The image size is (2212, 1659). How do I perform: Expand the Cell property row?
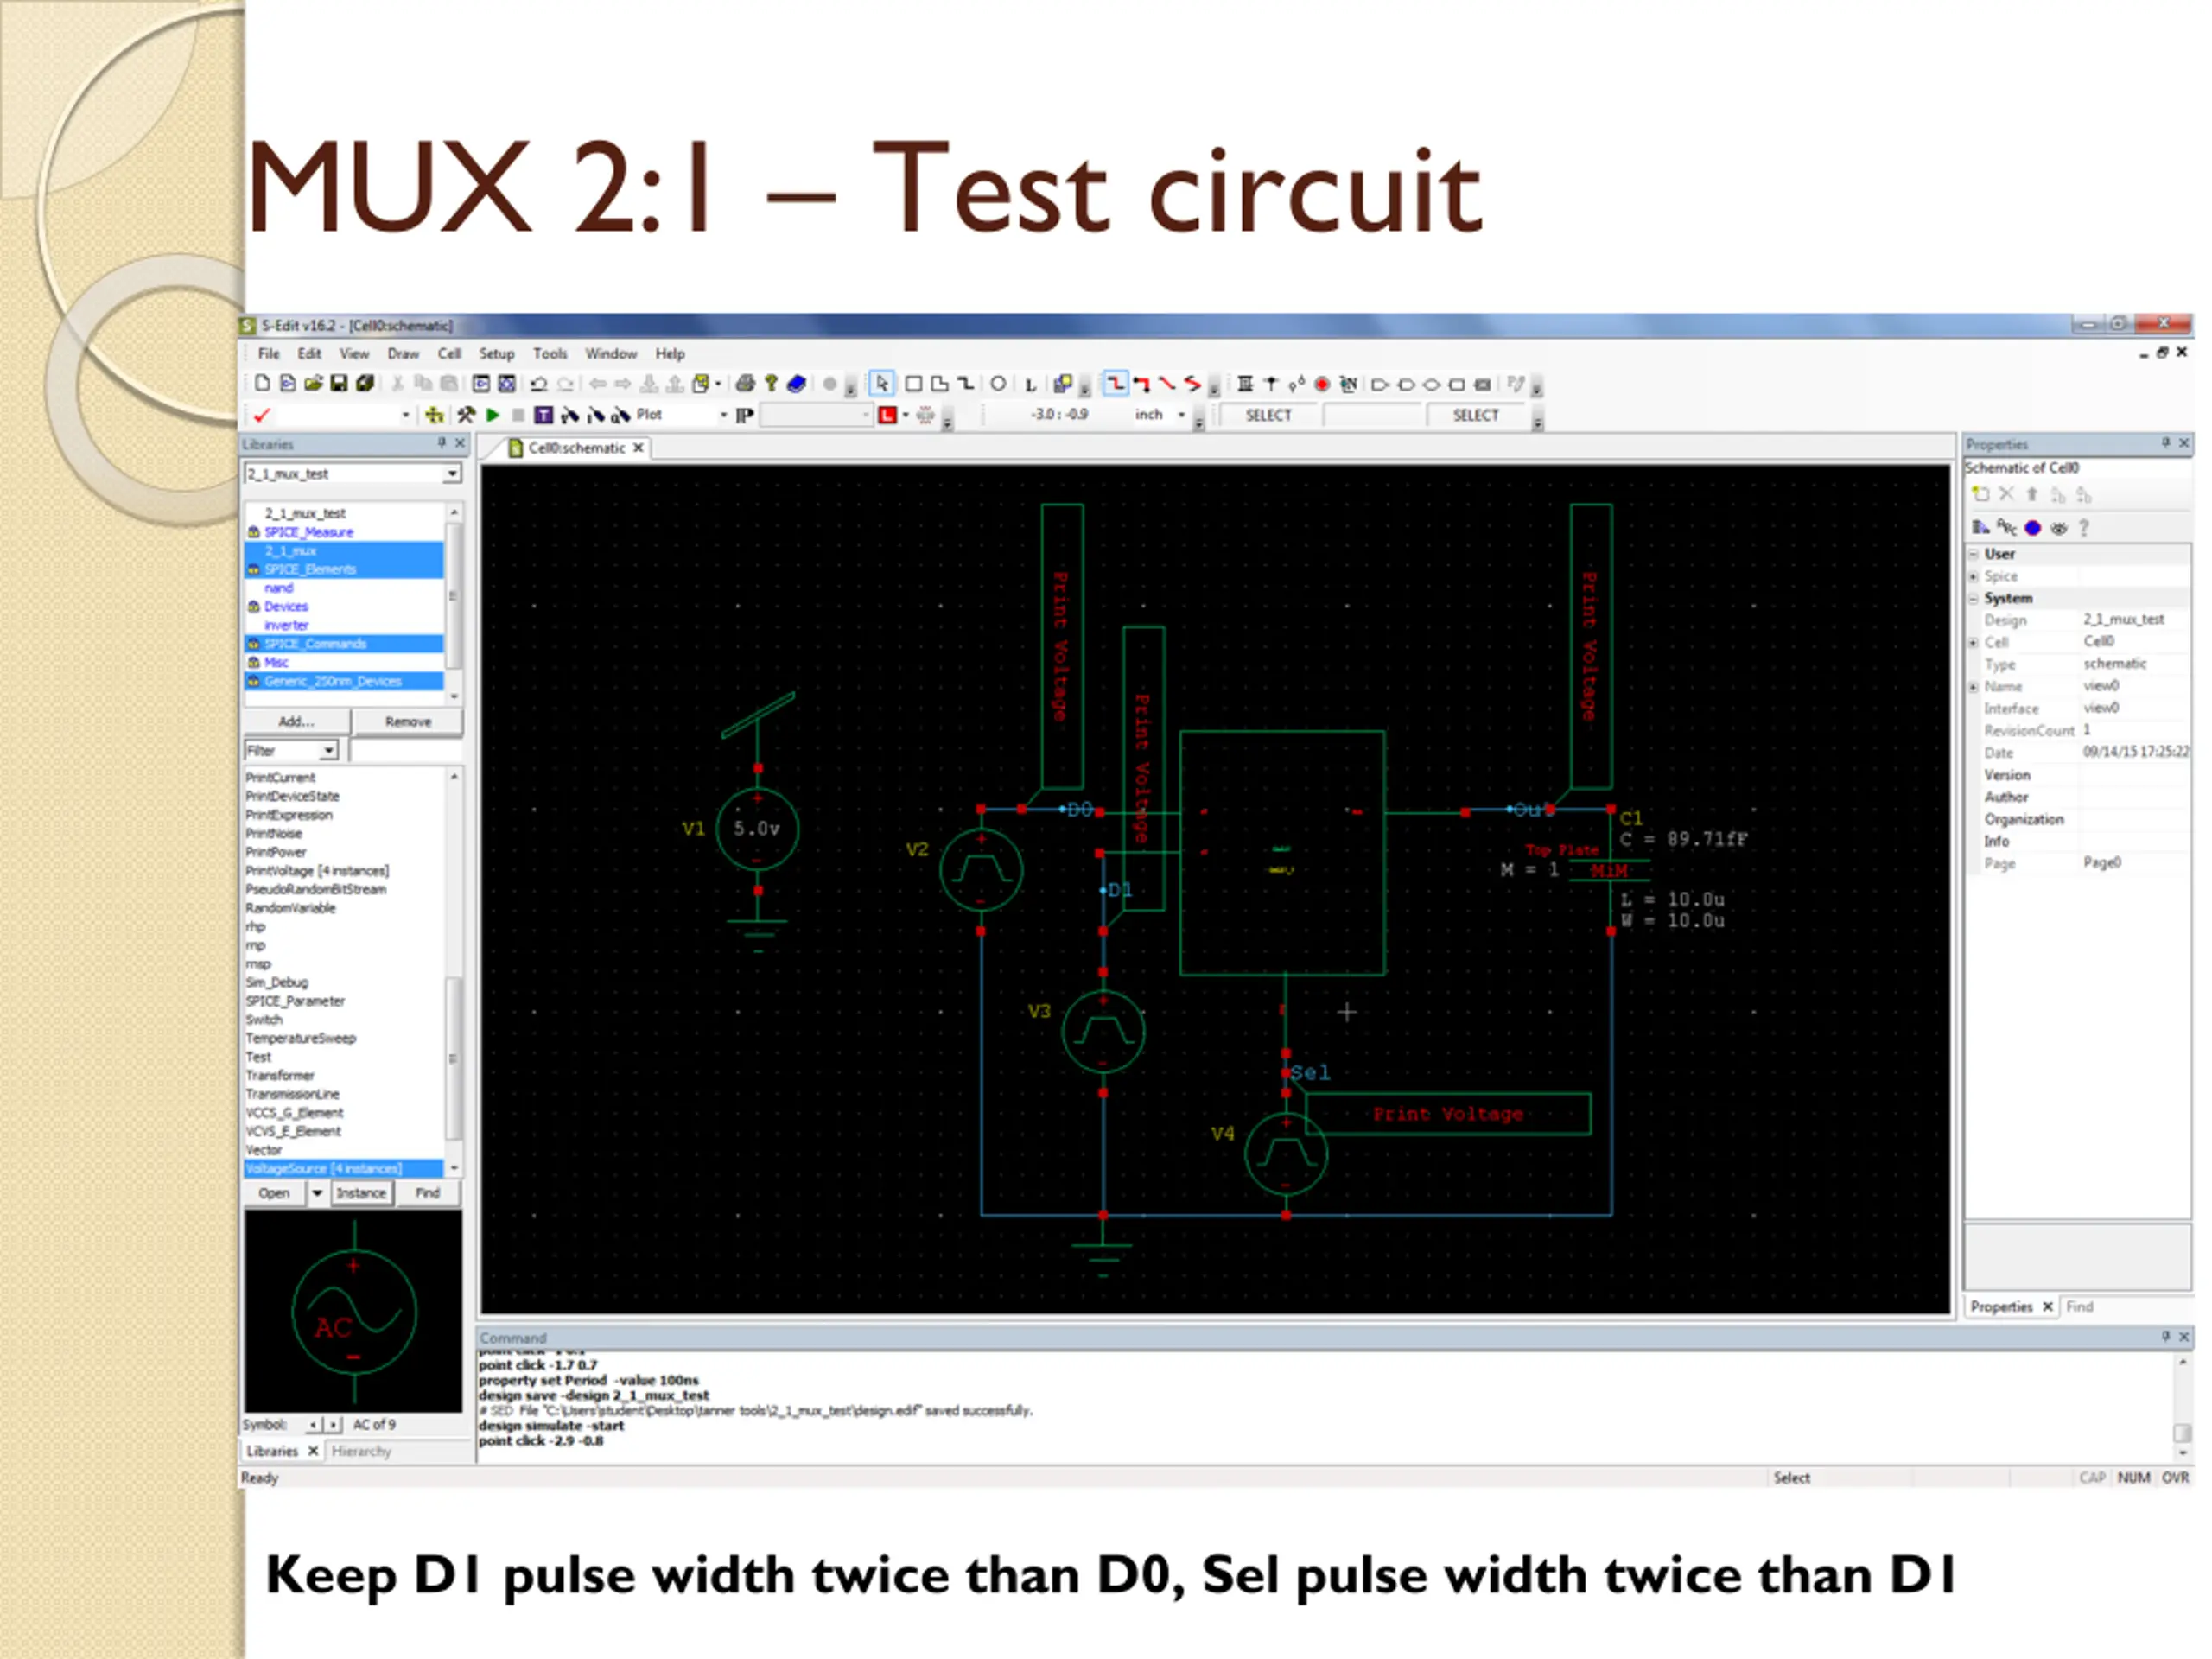pyautogui.click(x=1974, y=642)
